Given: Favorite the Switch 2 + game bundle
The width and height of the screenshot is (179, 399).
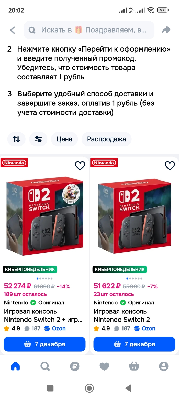Looking at the screenshot, I should [x=80, y=166].
